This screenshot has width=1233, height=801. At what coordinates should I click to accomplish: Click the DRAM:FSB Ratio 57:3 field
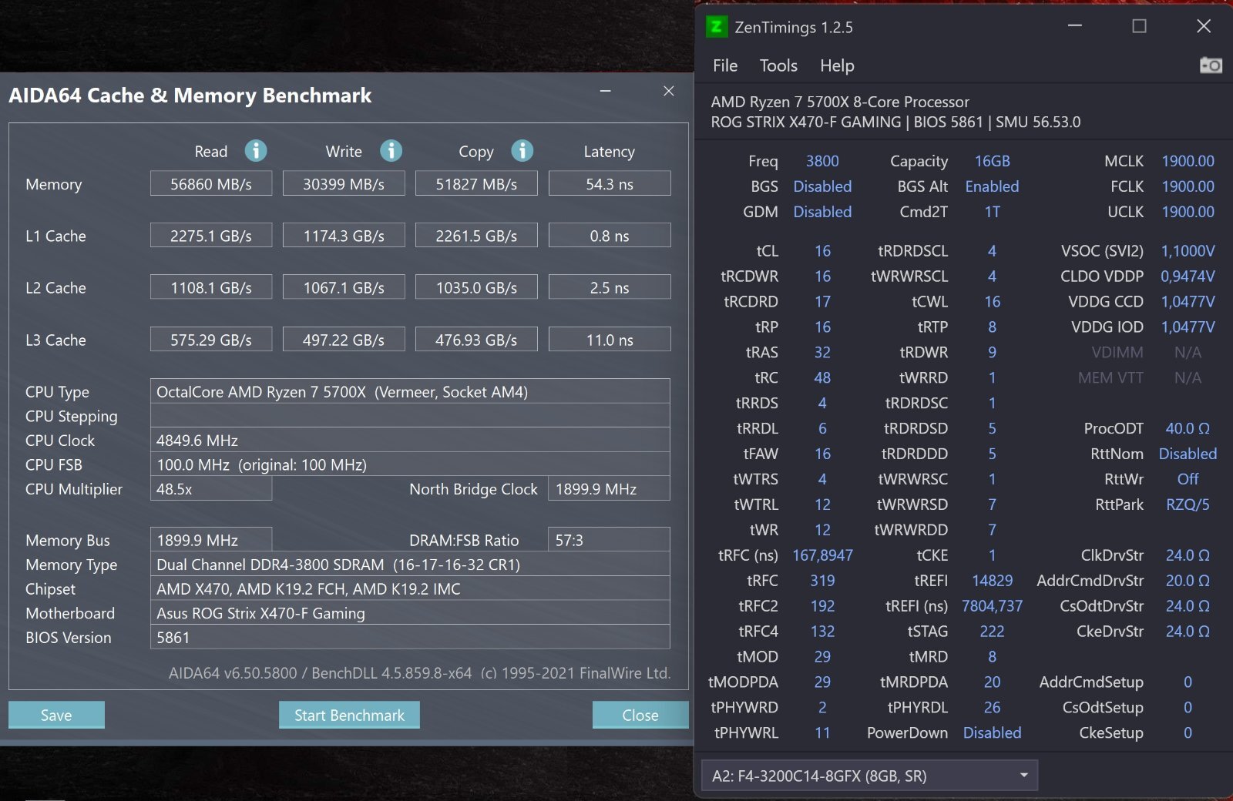(x=609, y=540)
